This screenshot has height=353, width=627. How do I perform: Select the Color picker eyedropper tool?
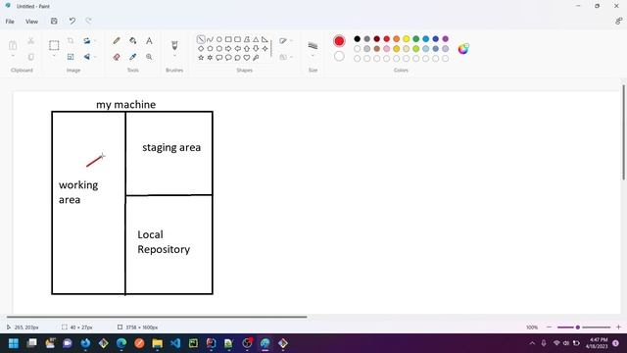tap(133, 57)
